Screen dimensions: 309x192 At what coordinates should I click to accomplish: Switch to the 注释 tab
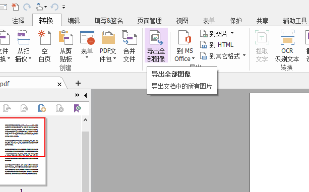(18, 21)
